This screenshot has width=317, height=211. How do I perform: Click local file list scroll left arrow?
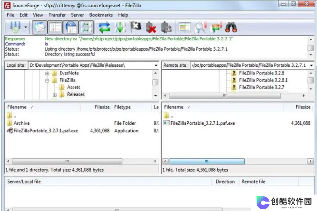8,161
